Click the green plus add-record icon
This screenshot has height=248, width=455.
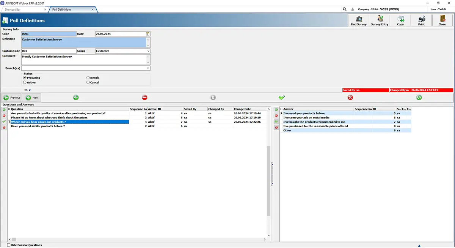(76, 98)
